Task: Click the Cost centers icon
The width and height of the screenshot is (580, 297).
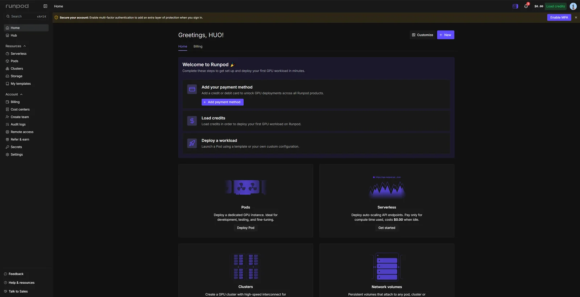Action: click(x=7, y=110)
